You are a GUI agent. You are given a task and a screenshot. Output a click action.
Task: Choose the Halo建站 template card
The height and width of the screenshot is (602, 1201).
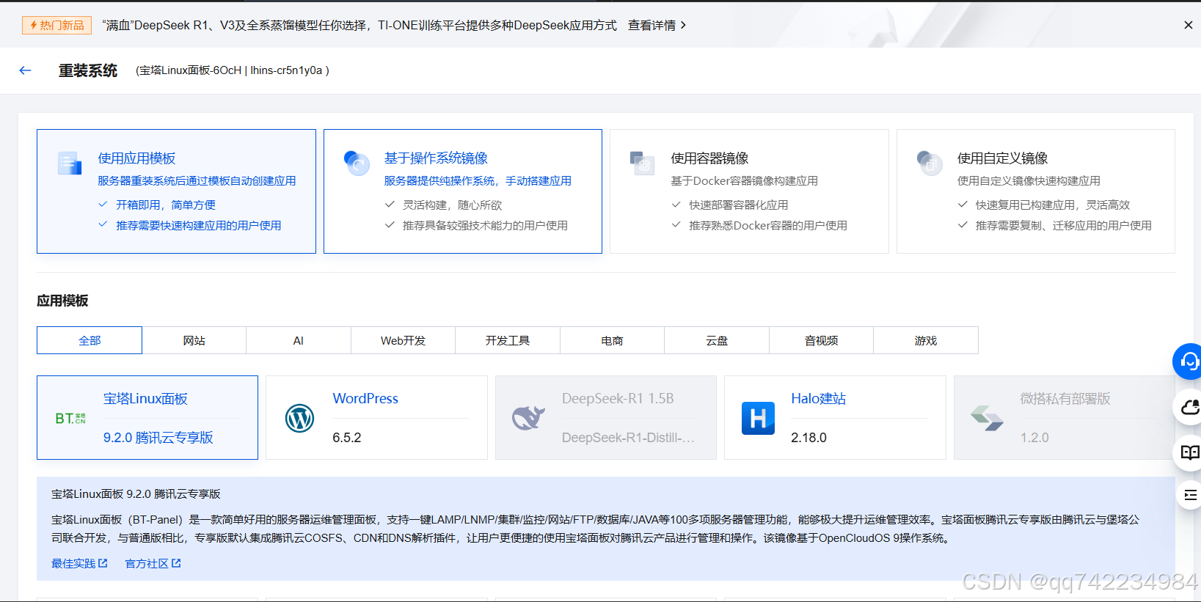[x=835, y=417]
